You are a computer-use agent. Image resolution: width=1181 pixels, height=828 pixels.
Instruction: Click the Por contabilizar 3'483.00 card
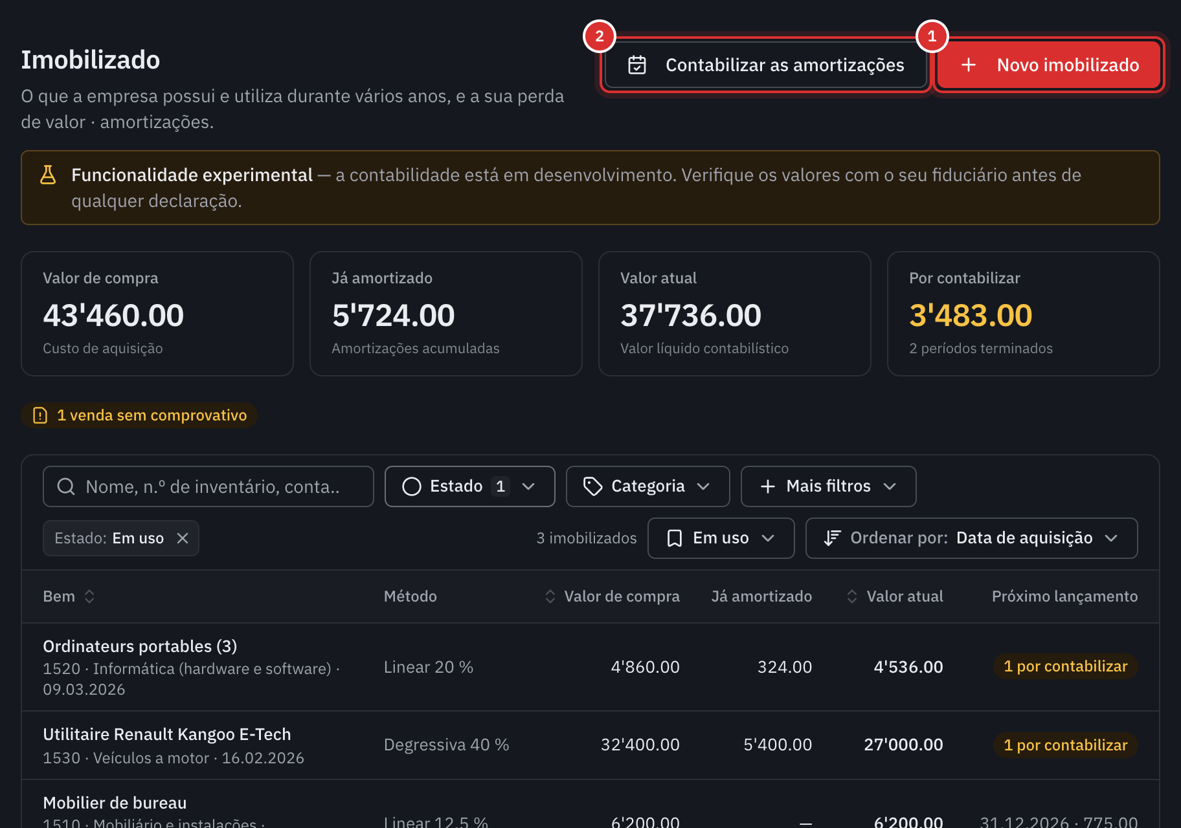pyautogui.click(x=1024, y=314)
